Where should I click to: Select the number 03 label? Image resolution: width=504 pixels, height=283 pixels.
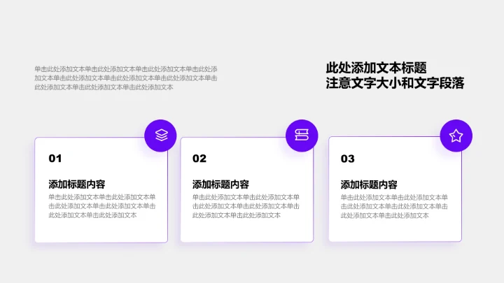point(348,159)
